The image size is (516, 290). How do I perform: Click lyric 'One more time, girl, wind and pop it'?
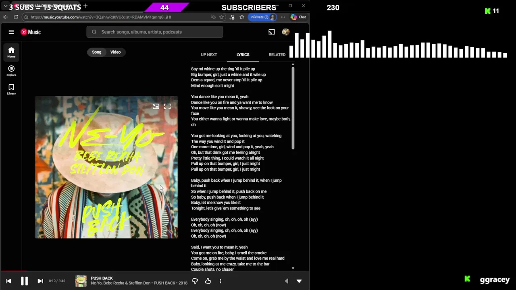tap(232, 147)
